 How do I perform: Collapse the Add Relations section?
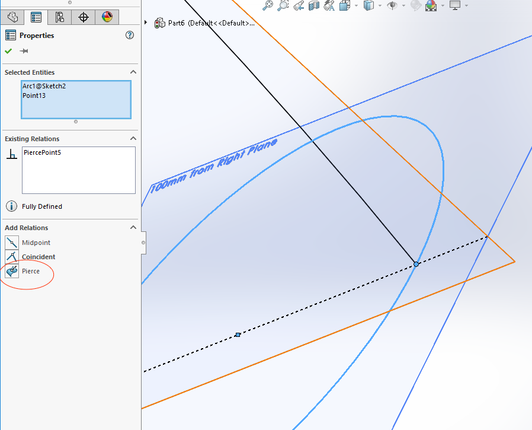133,227
